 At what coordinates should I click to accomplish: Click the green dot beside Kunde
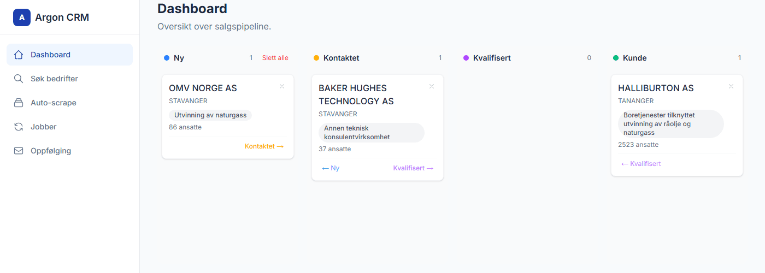pos(616,58)
